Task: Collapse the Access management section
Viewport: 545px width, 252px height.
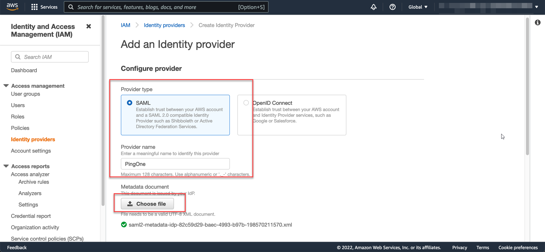Action: point(6,86)
